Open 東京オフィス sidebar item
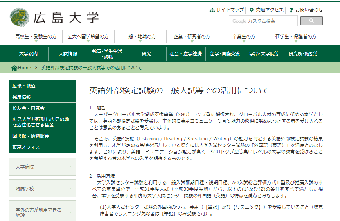The image size is (340, 221). pyautogui.click(x=43, y=147)
